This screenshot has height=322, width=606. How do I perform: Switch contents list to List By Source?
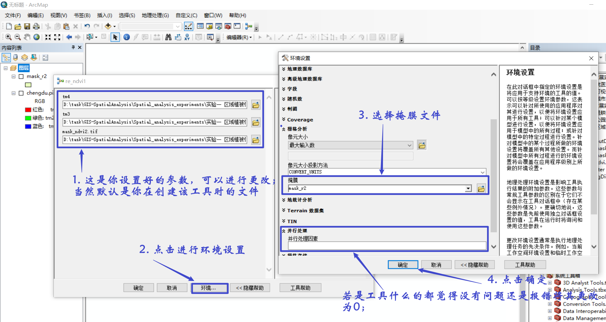tap(15, 57)
